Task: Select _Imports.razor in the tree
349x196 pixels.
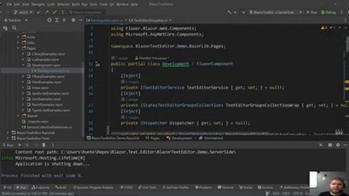Action: [x=38, y=121]
